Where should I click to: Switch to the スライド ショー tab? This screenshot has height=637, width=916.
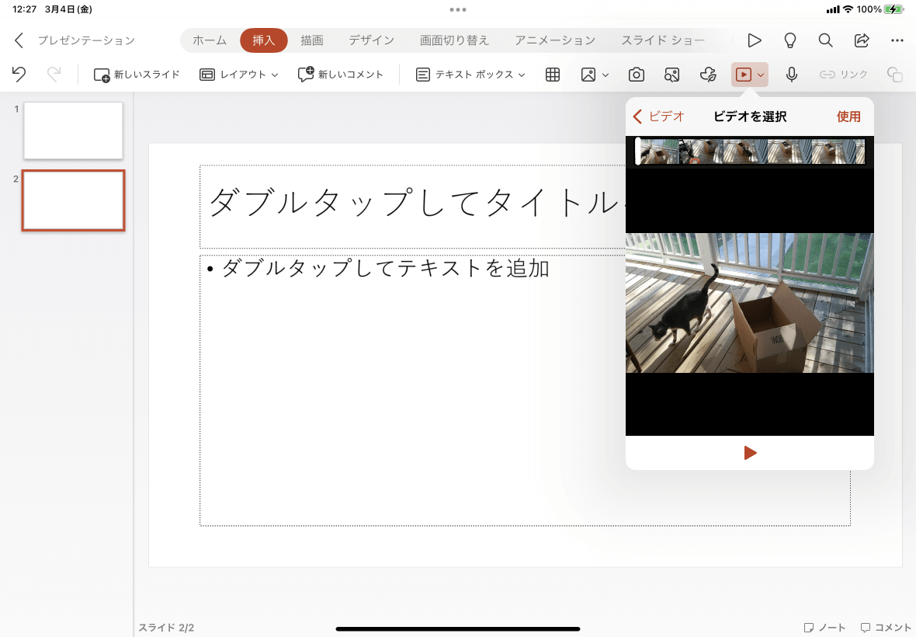point(663,40)
